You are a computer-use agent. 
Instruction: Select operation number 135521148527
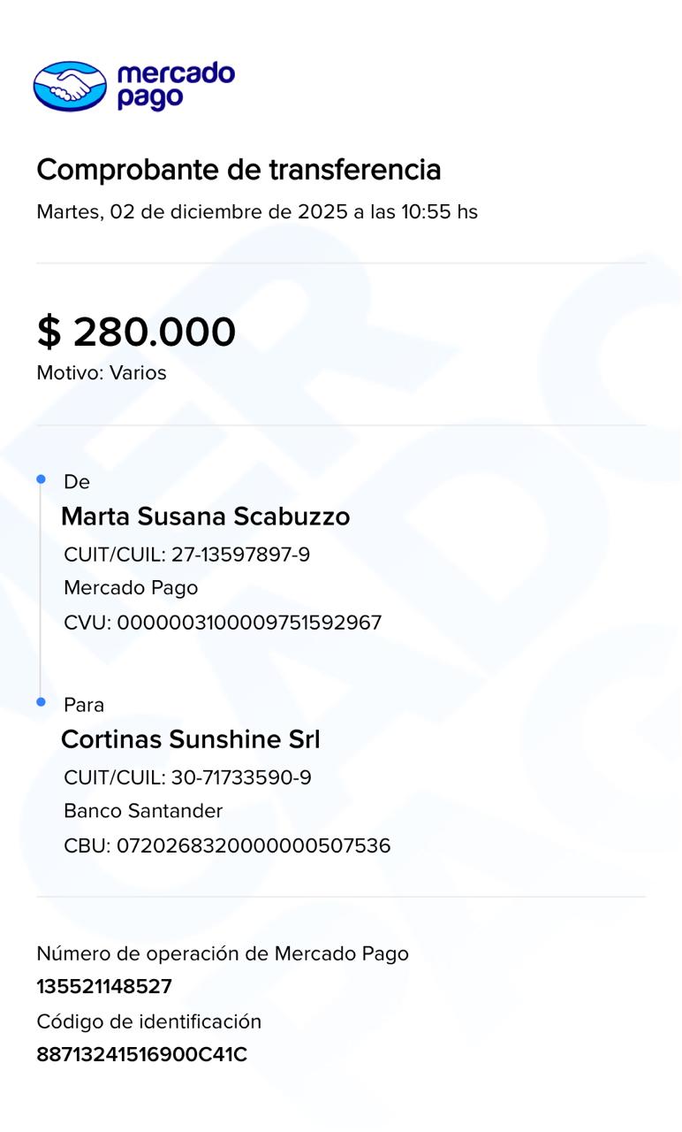104,987
